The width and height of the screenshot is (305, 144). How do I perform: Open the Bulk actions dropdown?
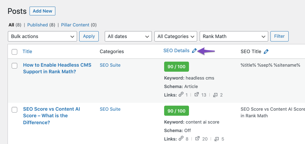(42, 36)
